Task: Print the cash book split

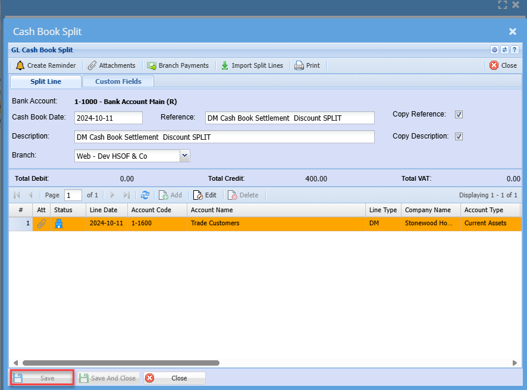Action: [x=299, y=65]
